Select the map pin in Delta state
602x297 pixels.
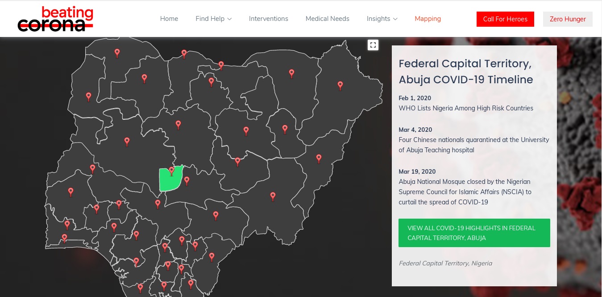(136, 261)
